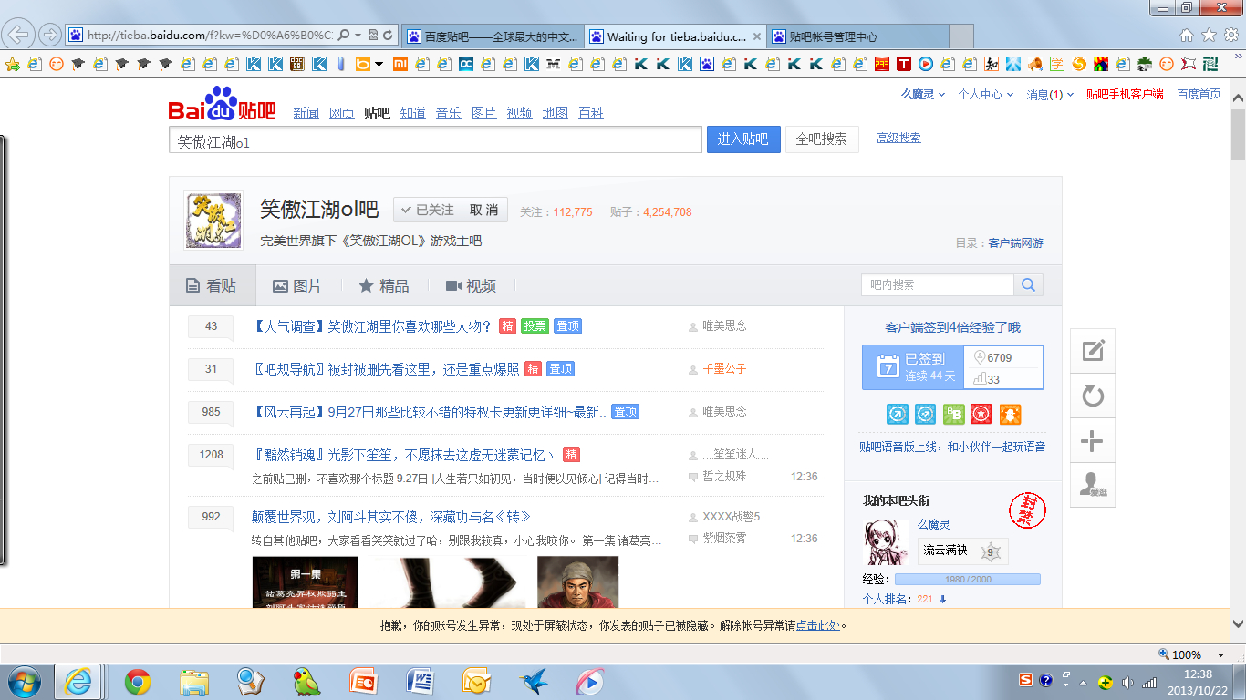Click 全吧搜索 button
1246x700 pixels.
click(822, 139)
